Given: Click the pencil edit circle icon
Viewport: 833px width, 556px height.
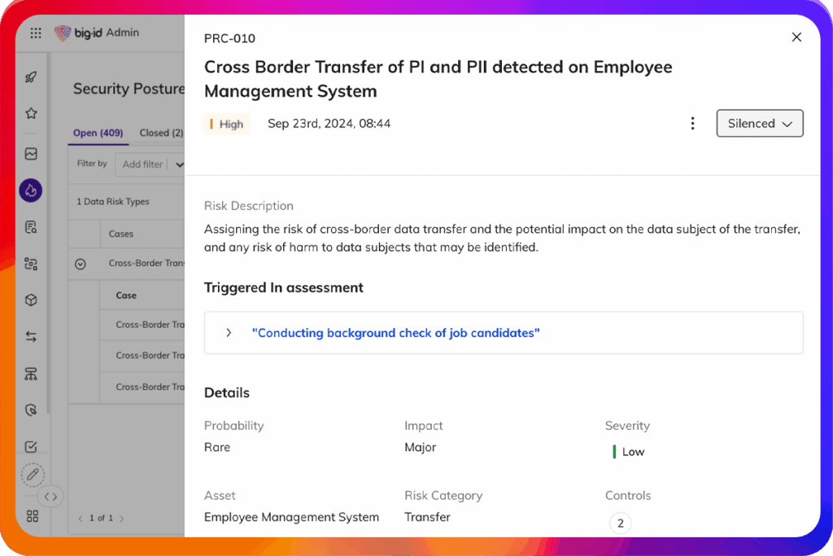Looking at the screenshot, I should (33, 474).
